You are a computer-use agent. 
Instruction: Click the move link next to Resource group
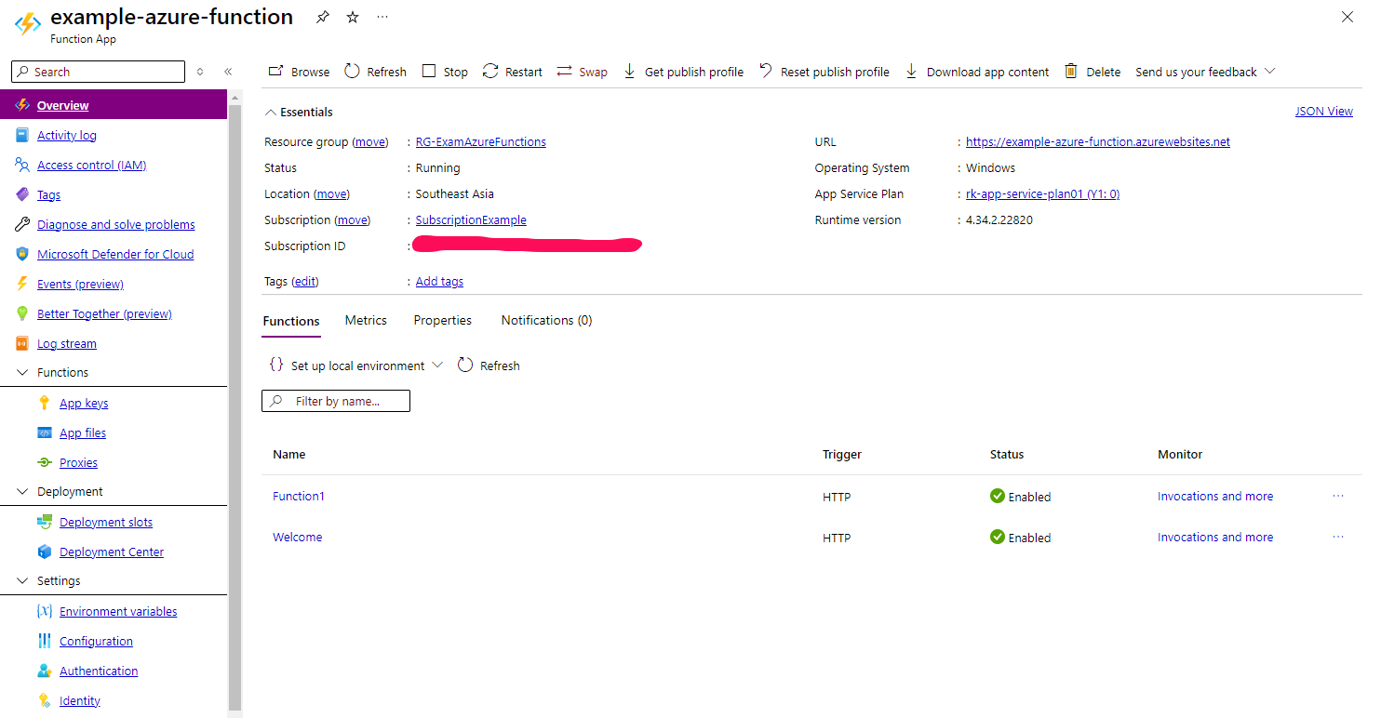[370, 141]
